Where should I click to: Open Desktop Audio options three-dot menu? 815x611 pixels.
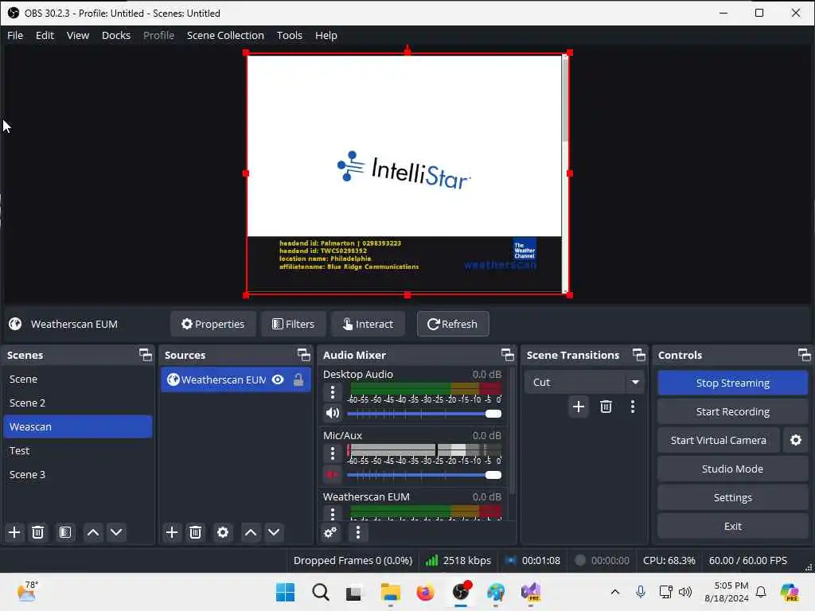pyautogui.click(x=333, y=391)
